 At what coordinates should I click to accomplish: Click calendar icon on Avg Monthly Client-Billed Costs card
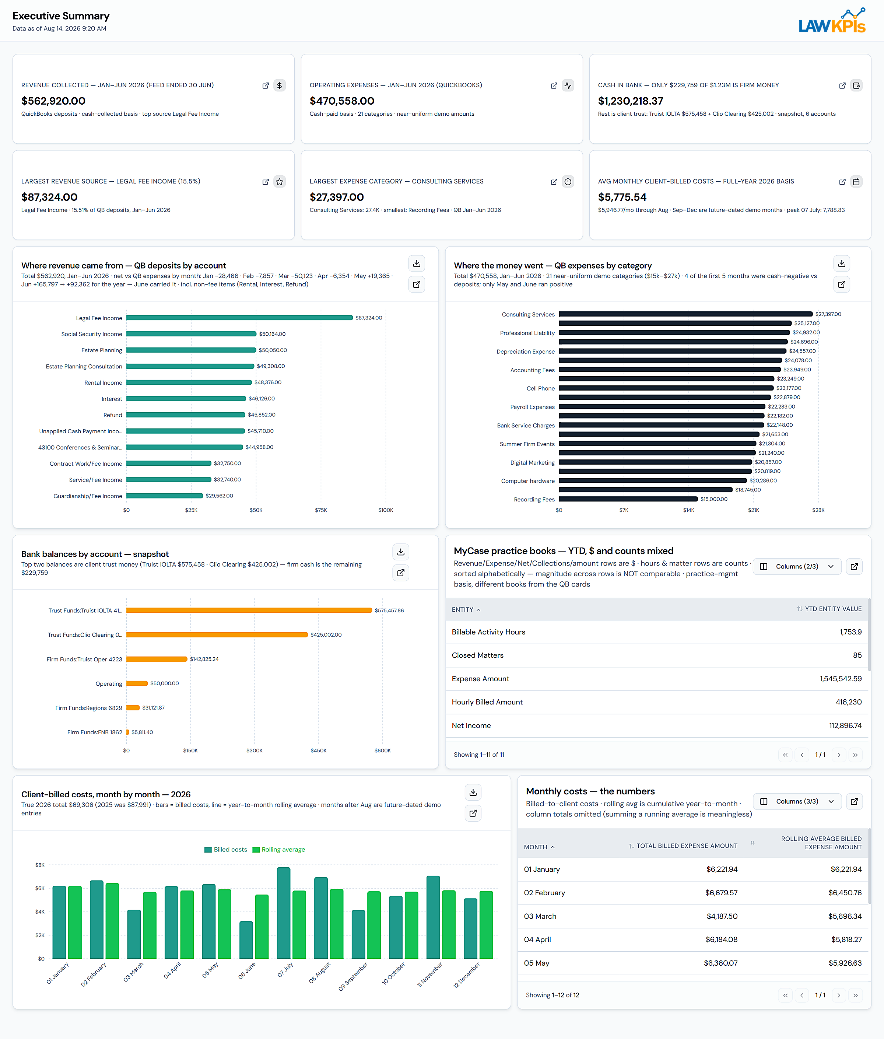(x=856, y=182)
